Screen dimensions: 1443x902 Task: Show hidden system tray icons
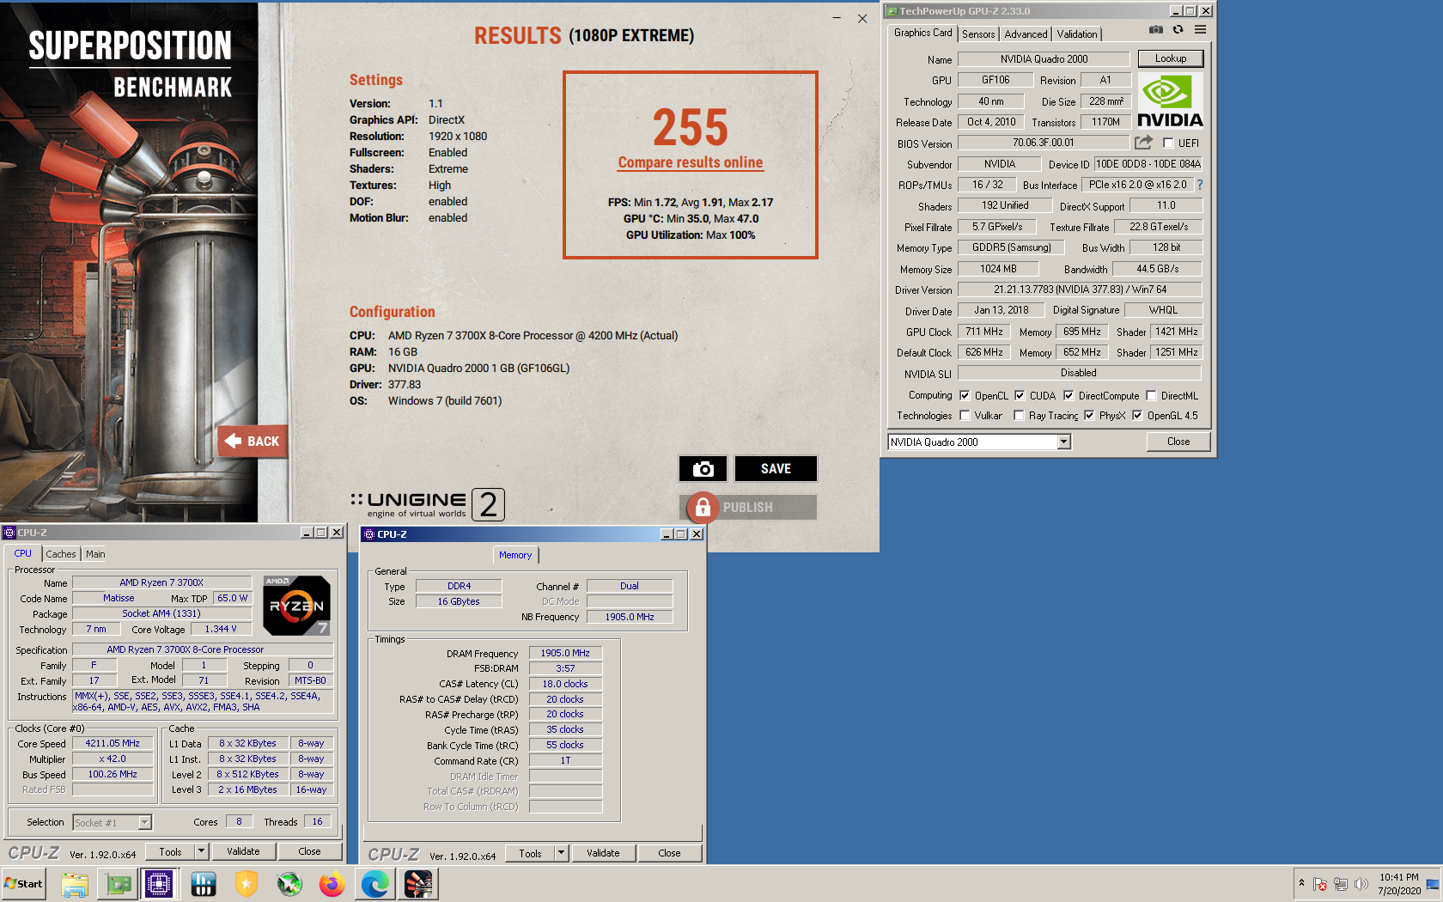click(x=1301, y=883)
